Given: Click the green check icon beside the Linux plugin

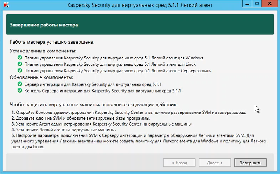Looking at the screenshot, I should [x=20, y=64].
